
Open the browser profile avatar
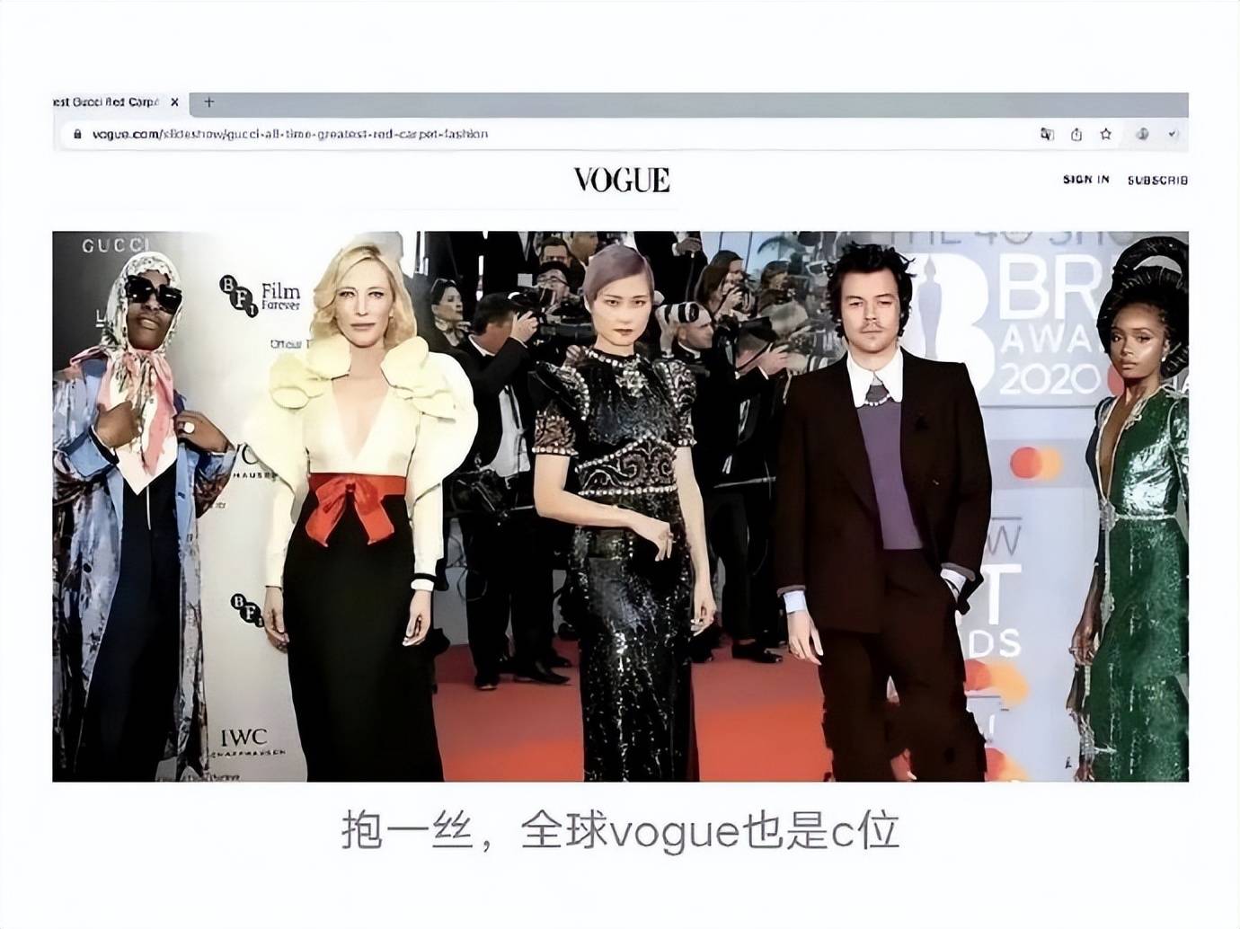tap(1142, 134)
